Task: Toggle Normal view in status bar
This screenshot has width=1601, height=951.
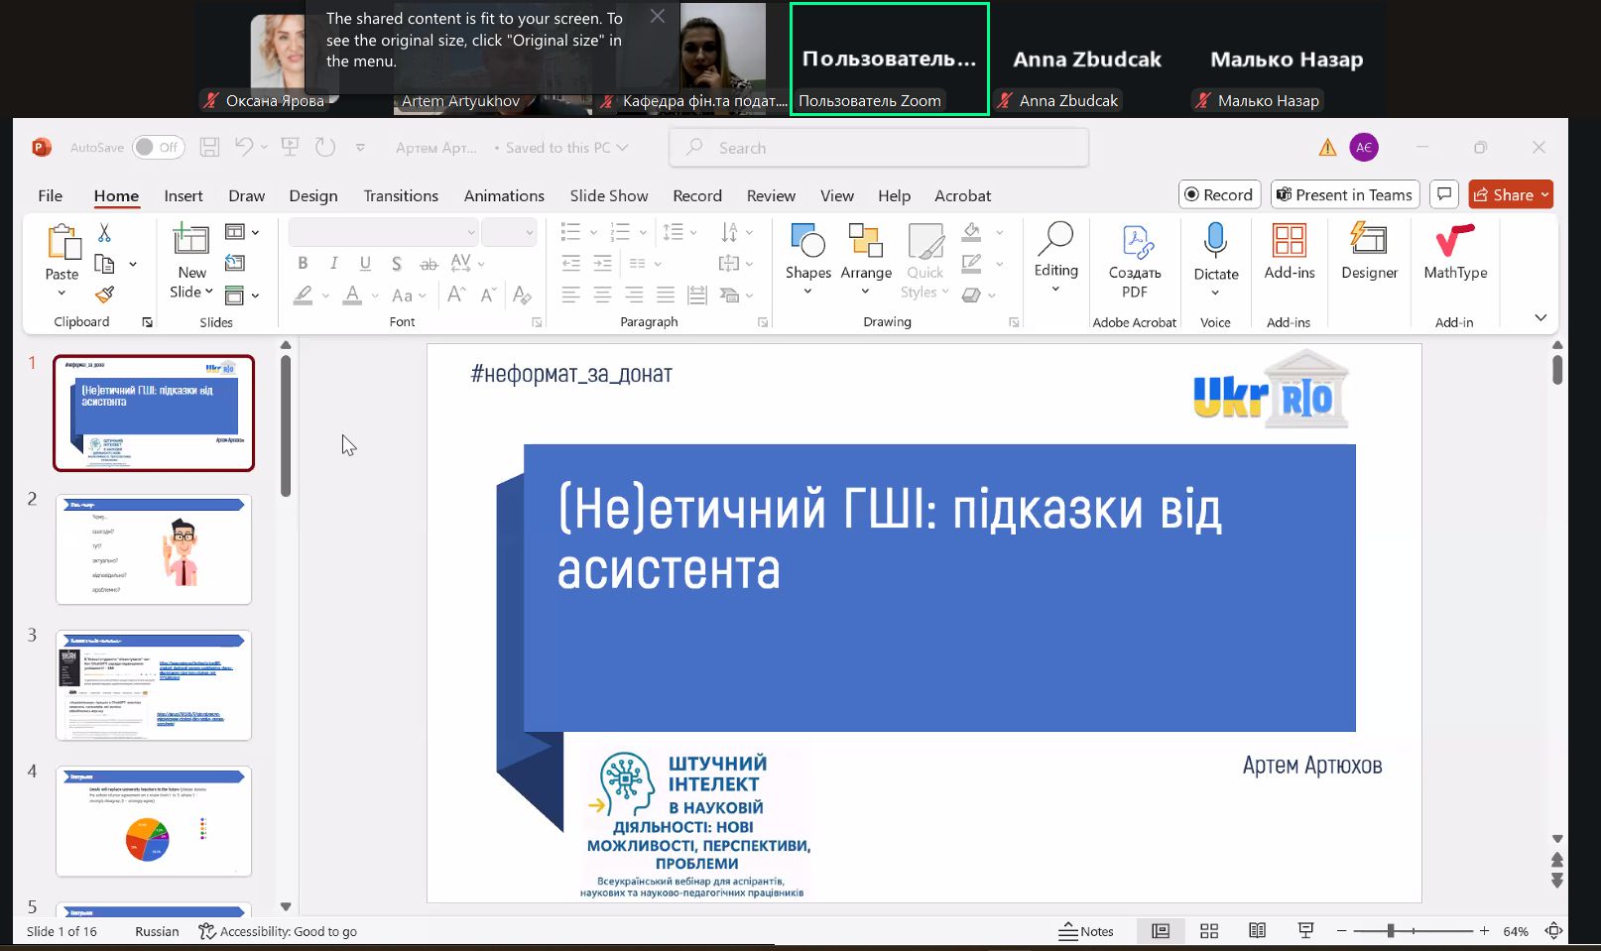Action: point(1160,931)
